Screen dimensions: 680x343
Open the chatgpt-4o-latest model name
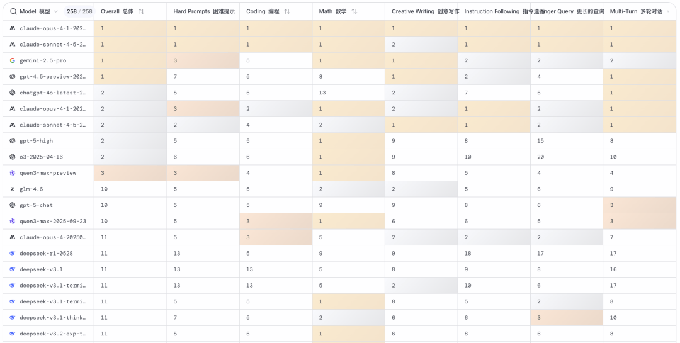(x=53, y=93)
